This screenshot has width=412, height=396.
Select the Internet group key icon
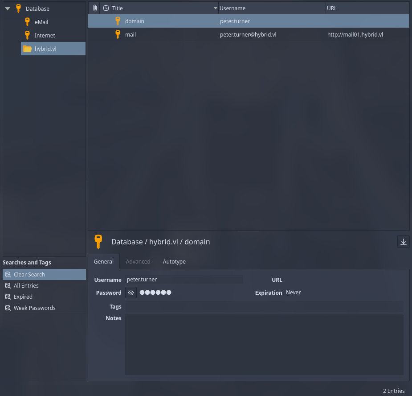(28, 35)
